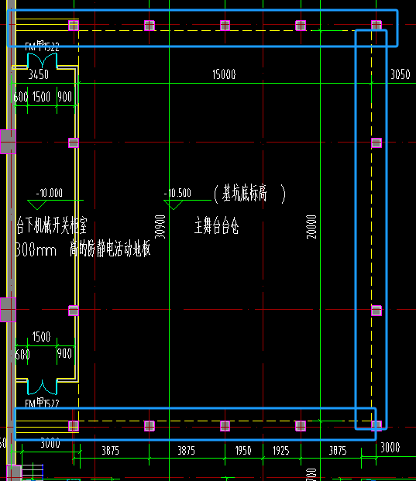The height and width of the screenshot is (481, 416).
Task: Select the cyan double door symbol beside 3450
Action: point(43,60)
